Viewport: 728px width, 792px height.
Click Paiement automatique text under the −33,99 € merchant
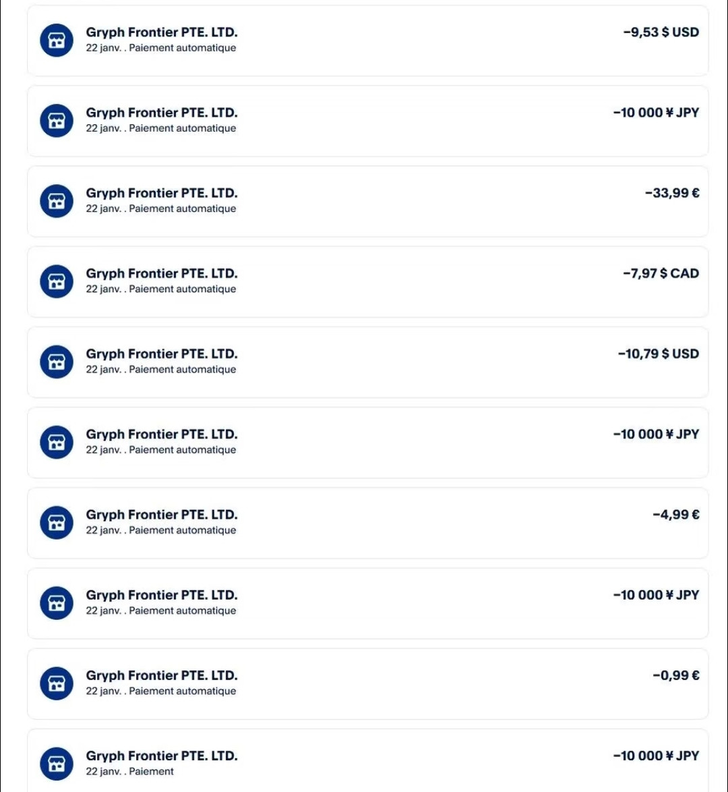182,208
